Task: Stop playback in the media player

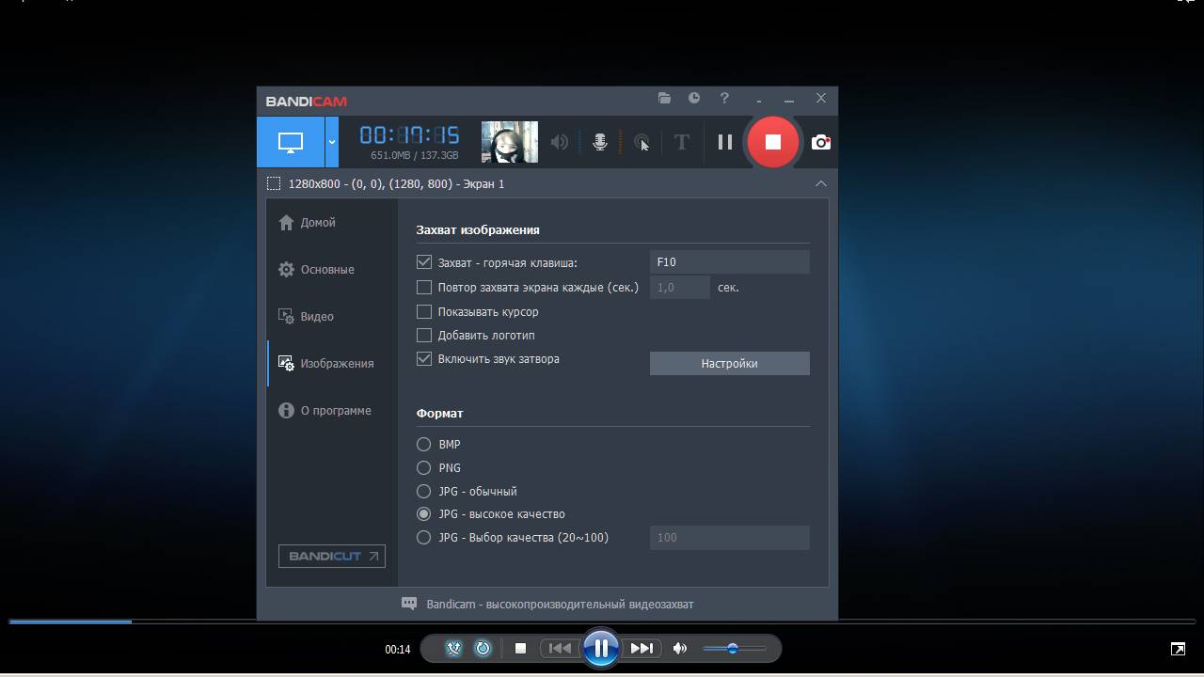Action: [520, 648]
